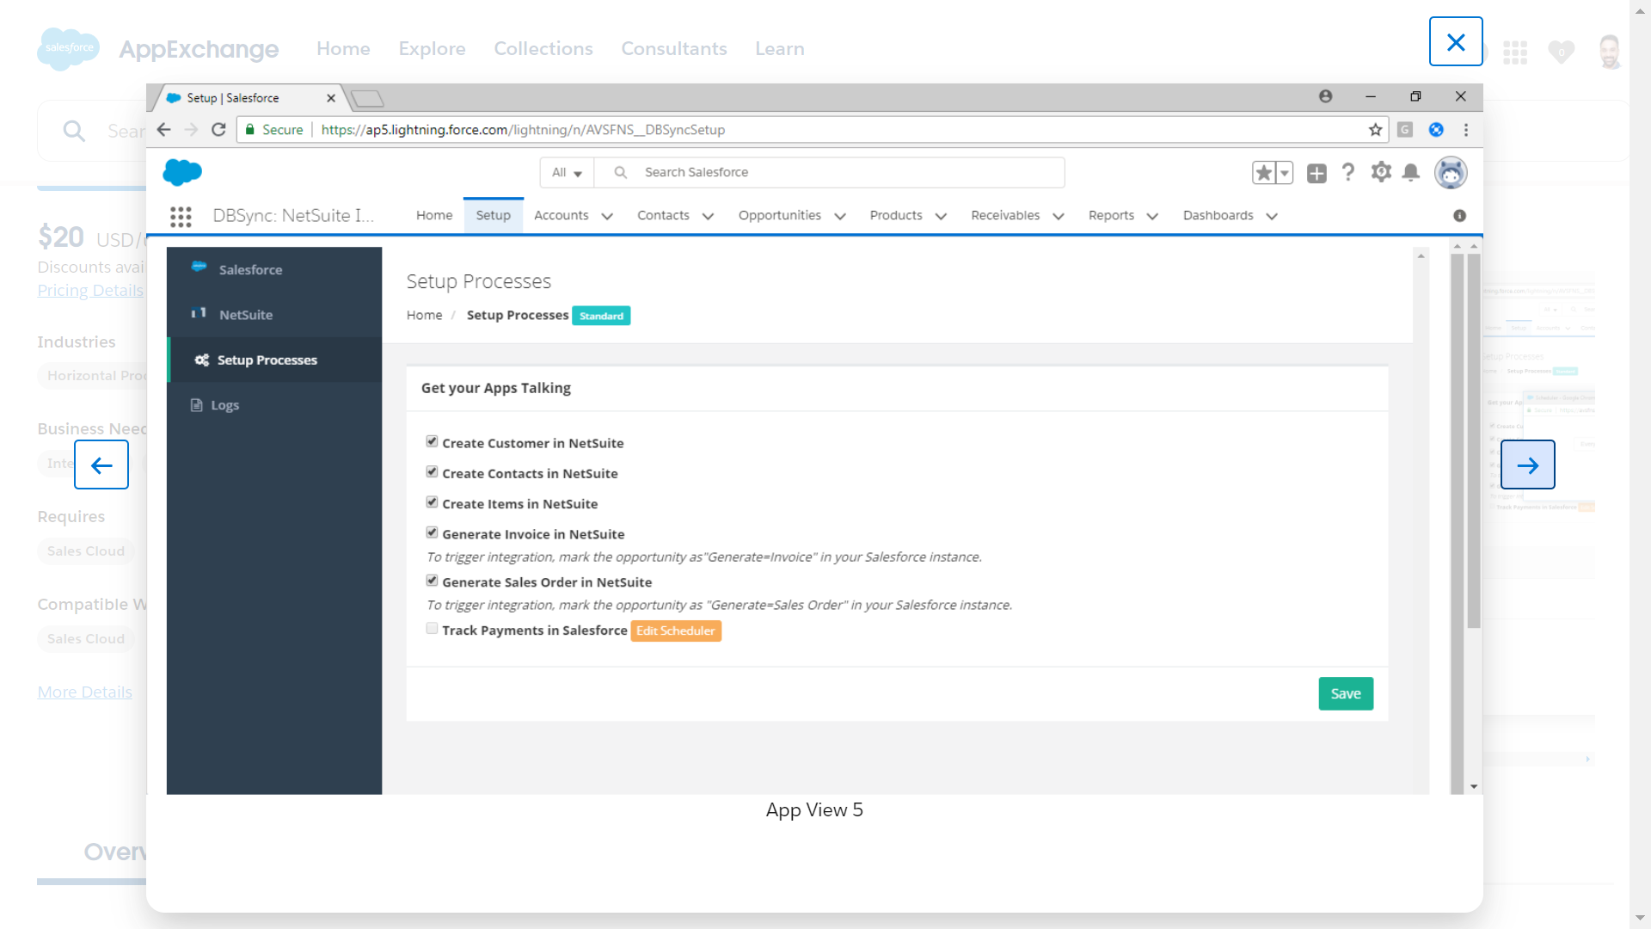Click the Salesforce blue cloud logo
Screen dimensions: 1651x929
point(182,172)
